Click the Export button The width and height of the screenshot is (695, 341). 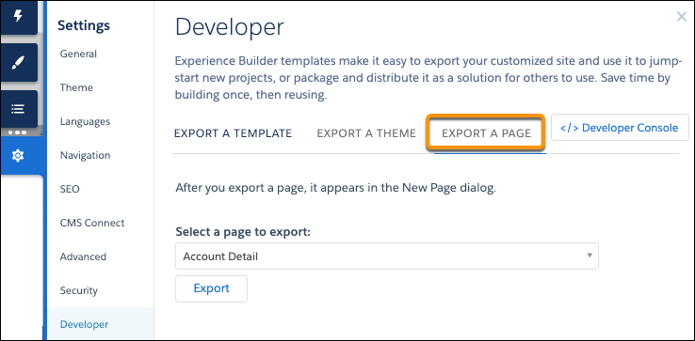212,288
